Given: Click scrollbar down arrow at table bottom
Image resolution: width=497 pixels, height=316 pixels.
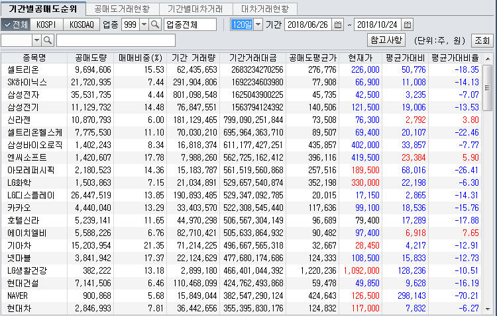Looking at the screenshot, I should (x=489, y=309).
